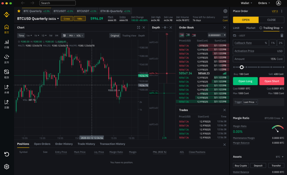The height and width of the screenshot is (175, 287).
Task: Remove the VOL indicator tag
Action: 82,36
